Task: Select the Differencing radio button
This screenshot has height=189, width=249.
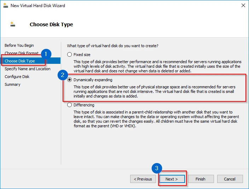Action: [x=69, y=105]
